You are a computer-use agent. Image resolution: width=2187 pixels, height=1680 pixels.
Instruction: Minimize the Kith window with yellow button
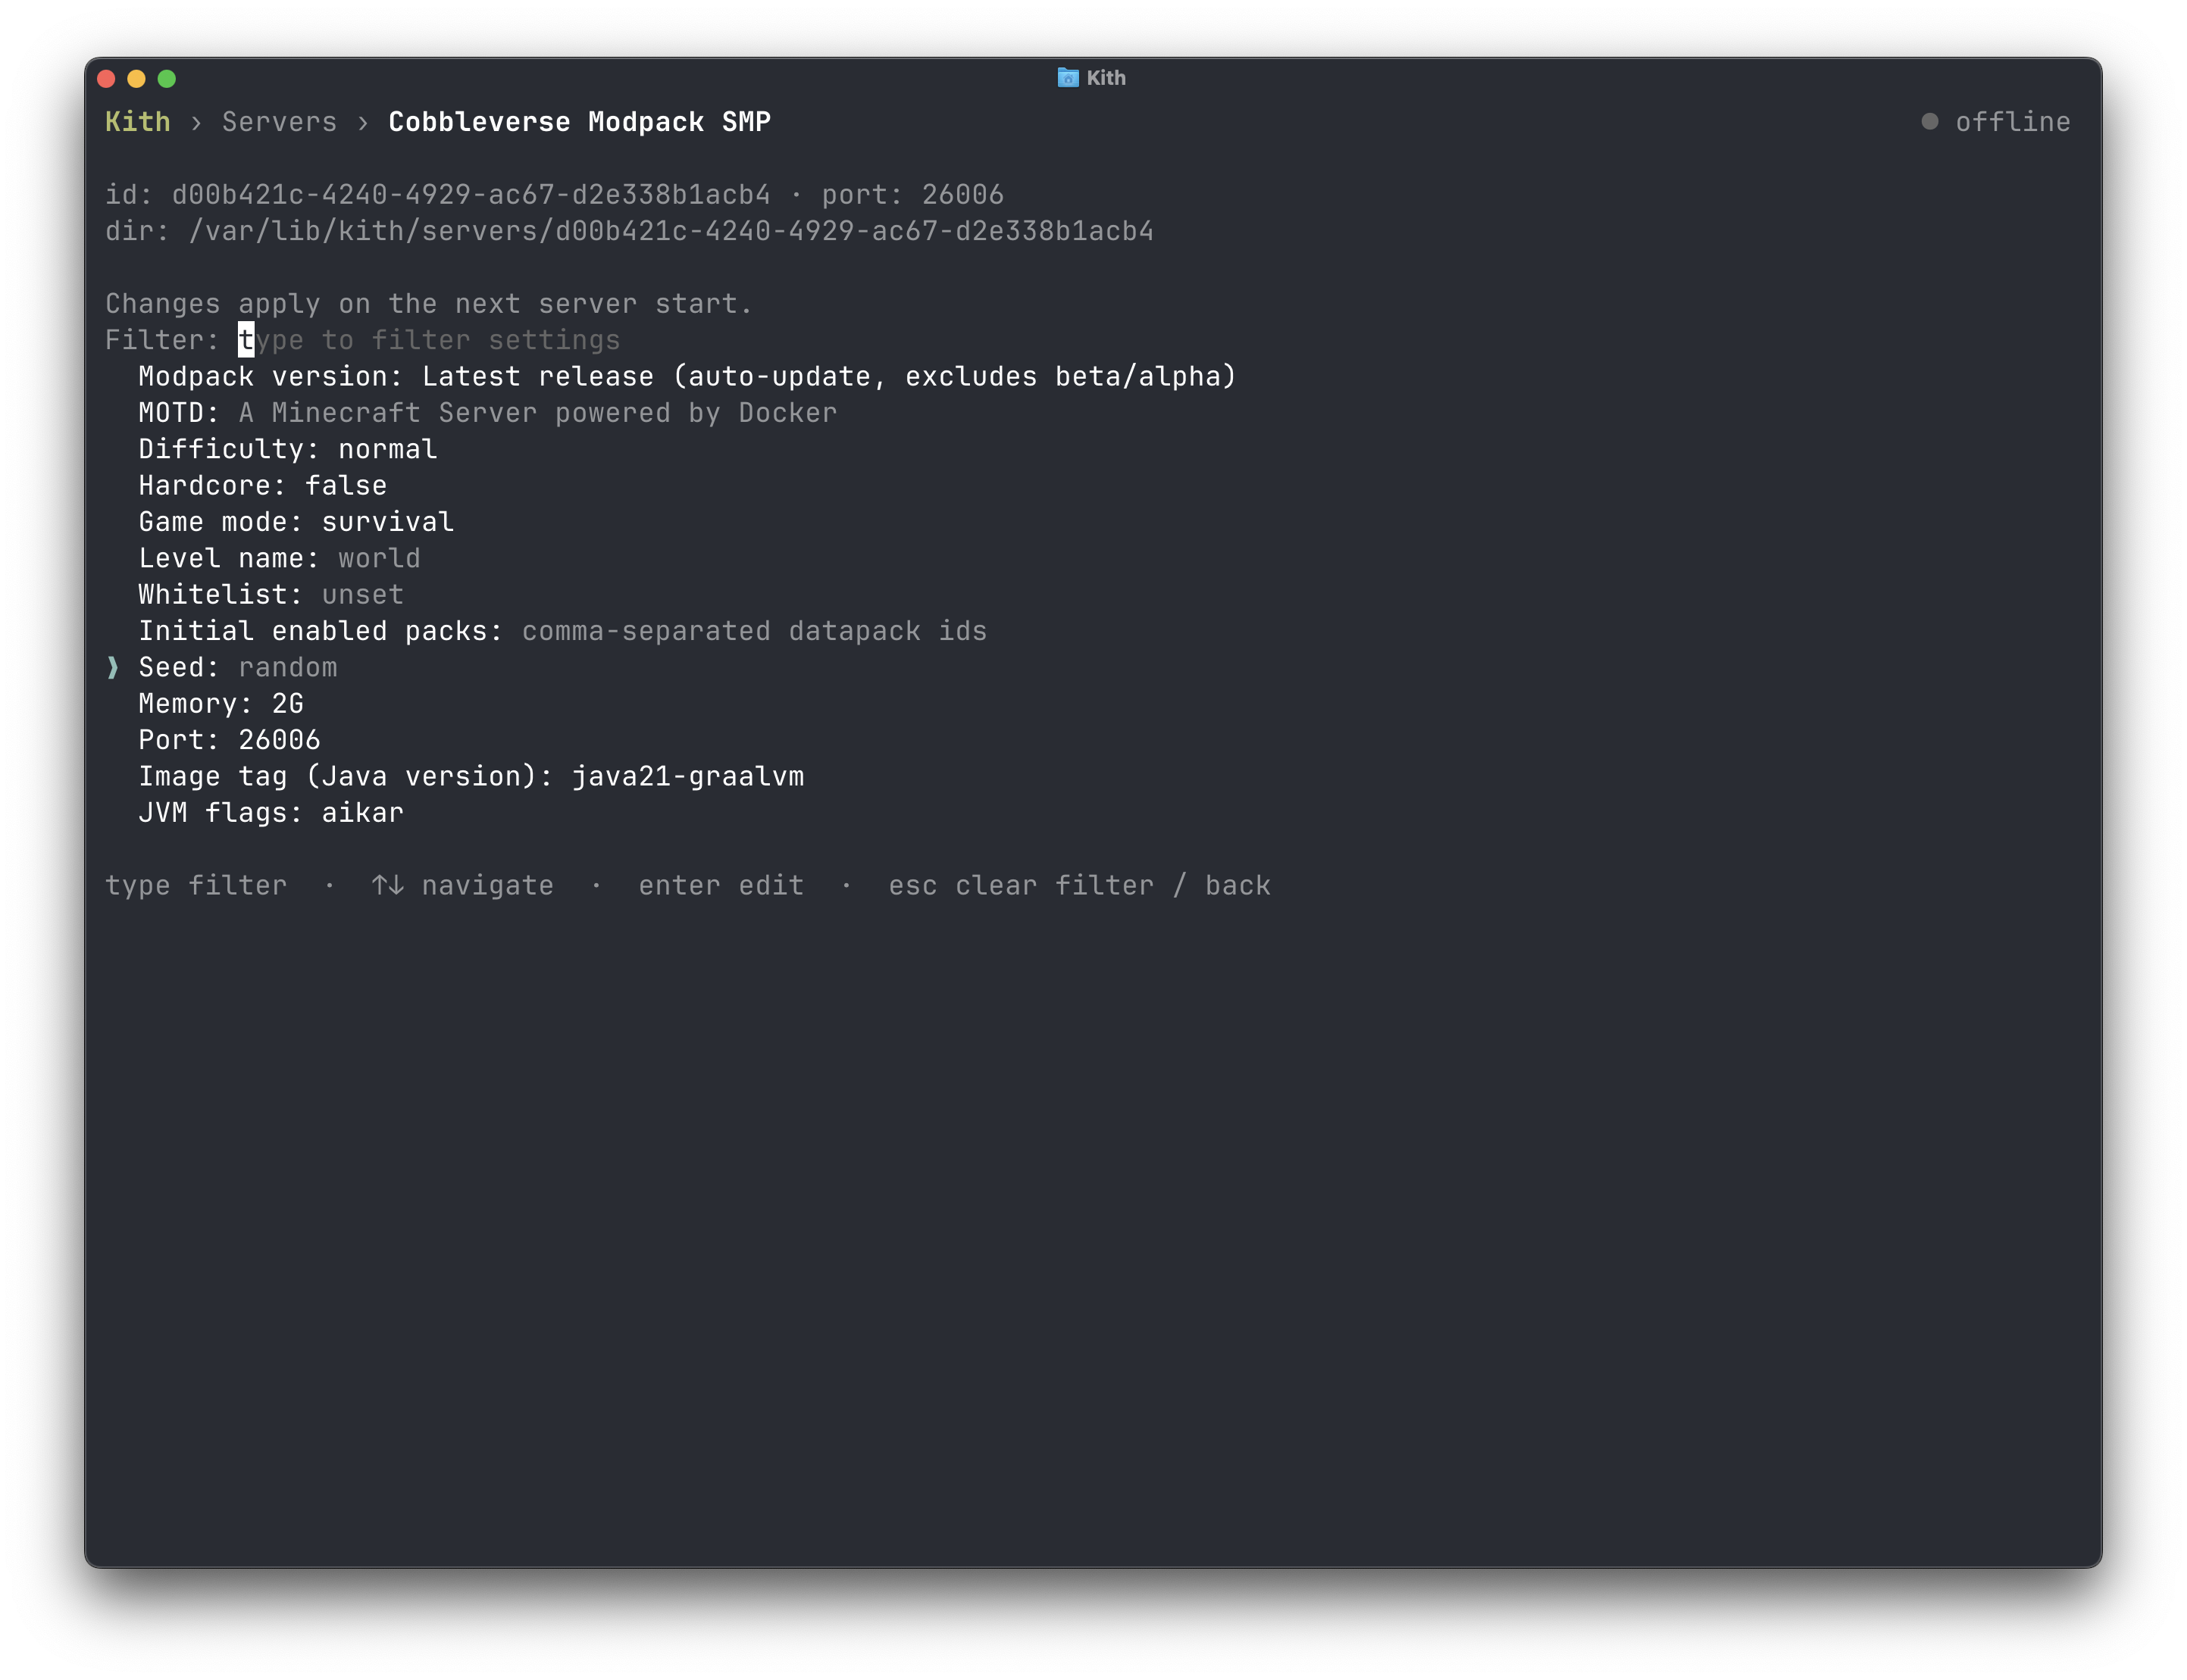(137, 79)
